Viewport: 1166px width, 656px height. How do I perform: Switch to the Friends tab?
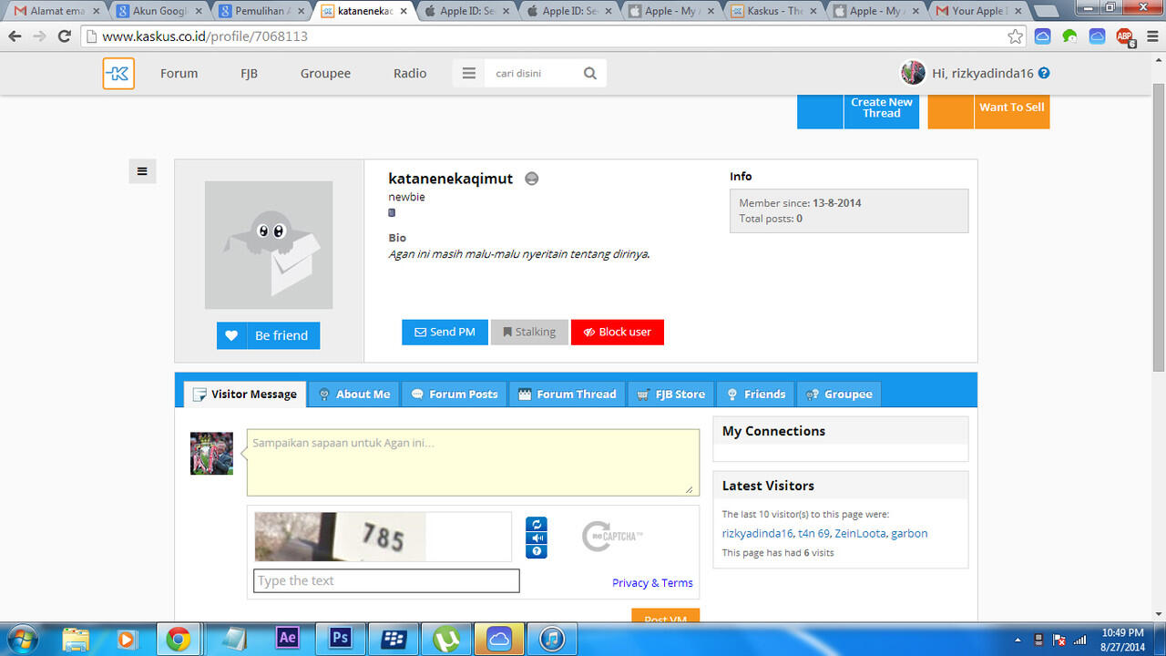pyautogui.click(x=756, y=395)
